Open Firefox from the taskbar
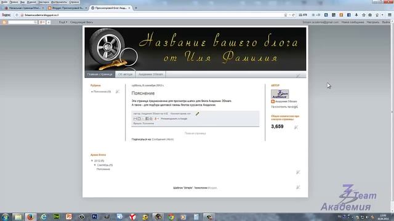 coord(30,217)
